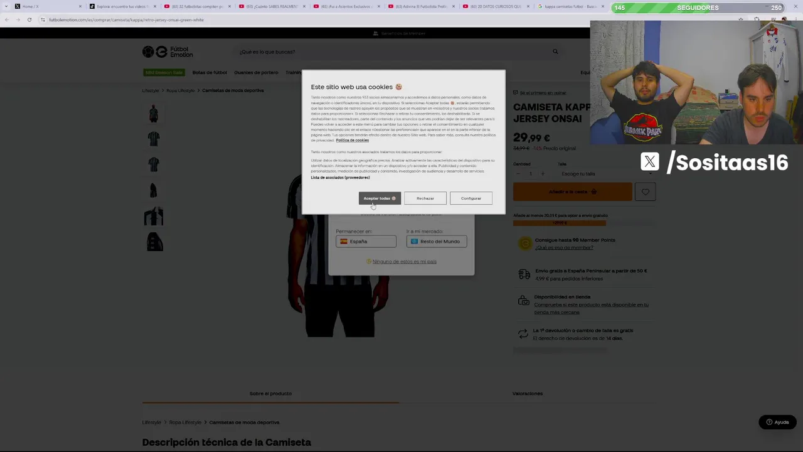Image resolution: width=803 pixels, height=452 pixels.
Task: Open the store availability link
Action: pos(591,308)
